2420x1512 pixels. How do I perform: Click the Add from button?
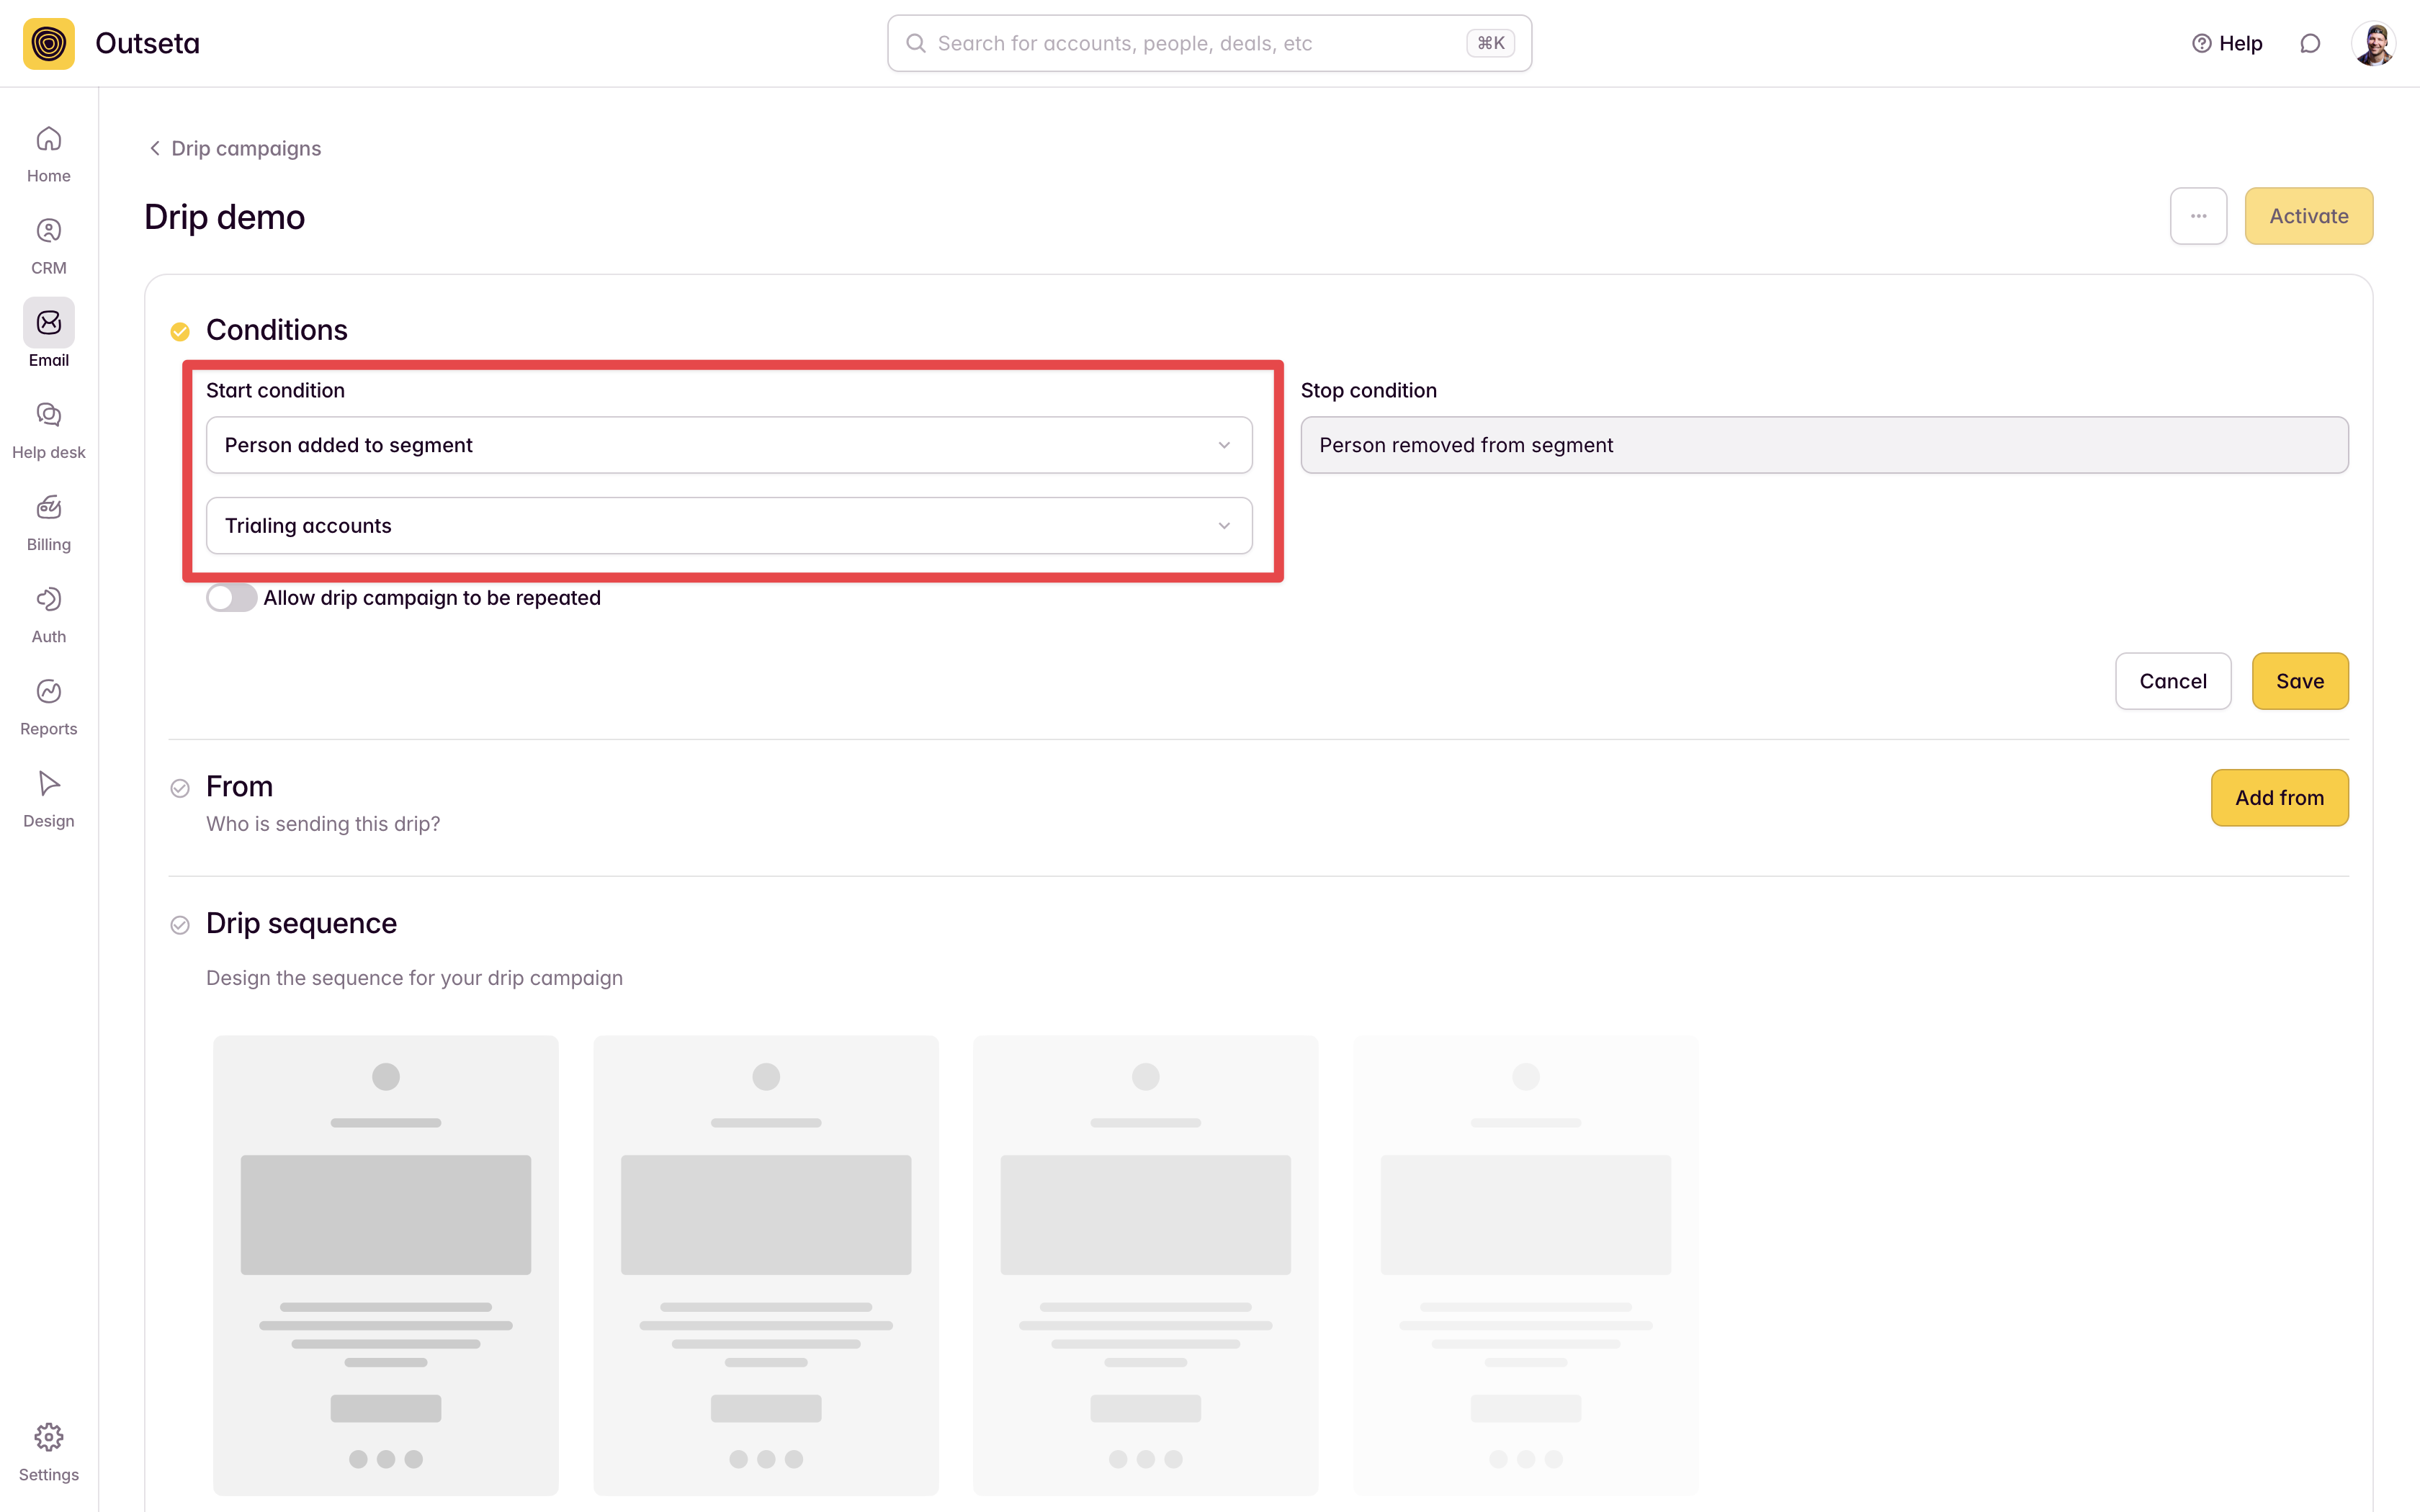pos(2279,798)
